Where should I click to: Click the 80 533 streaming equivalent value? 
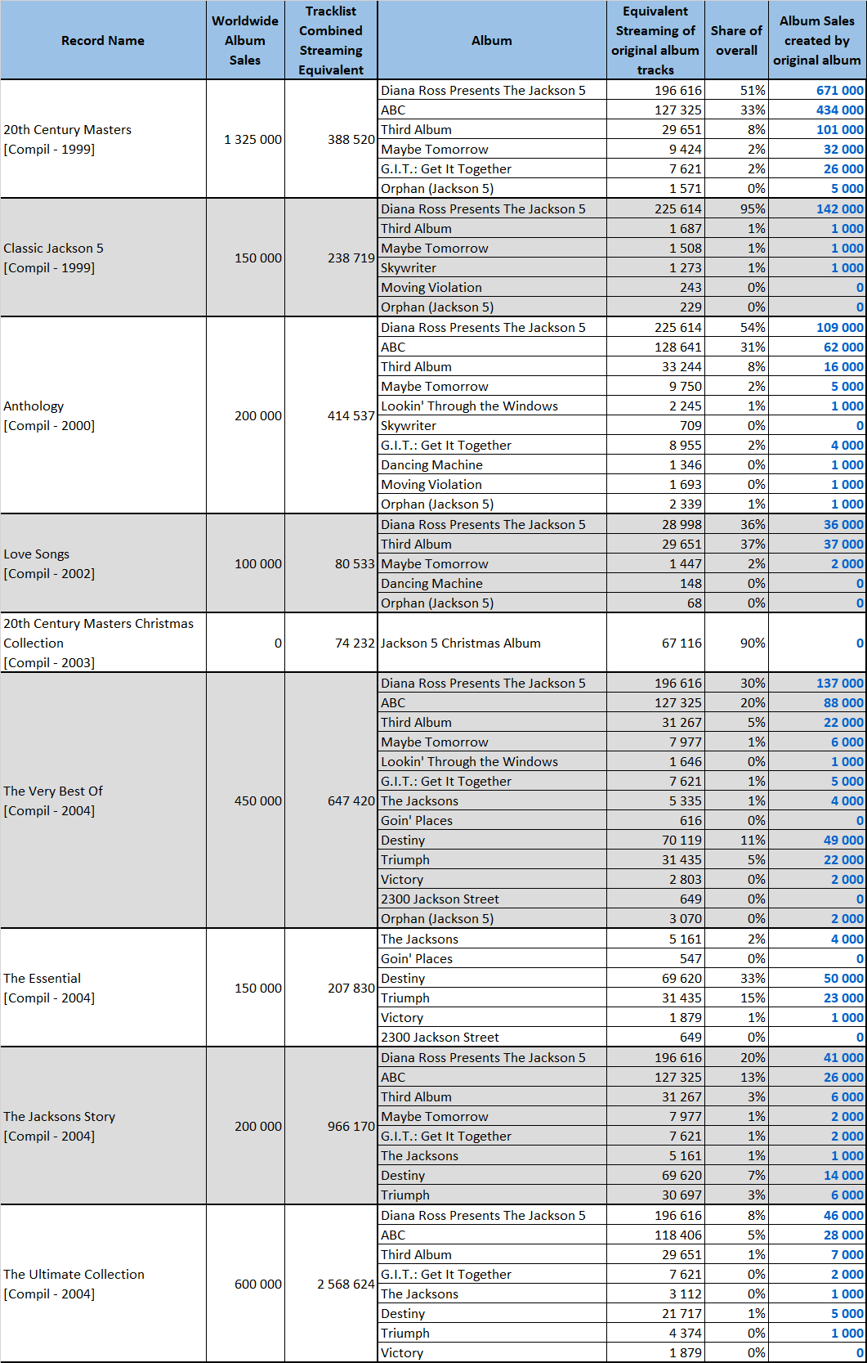(x=355, y=564)
